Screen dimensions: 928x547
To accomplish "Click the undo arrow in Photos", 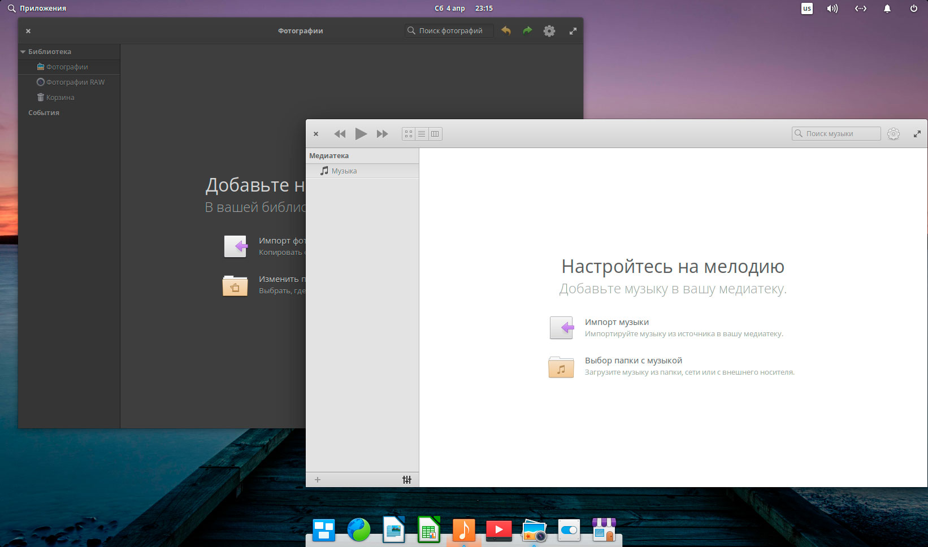I will click(506, 31).
